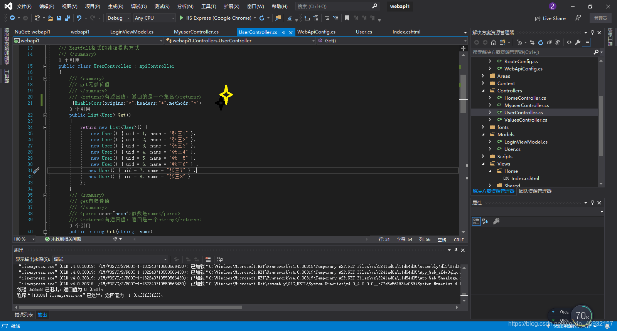Clear all output with Clear All icon
Viewport: 617px width, 331px height.
click(208, 259)
